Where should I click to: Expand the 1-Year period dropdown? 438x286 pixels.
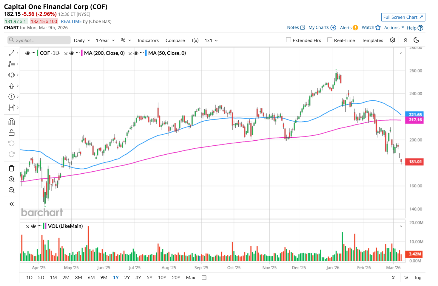105,40
